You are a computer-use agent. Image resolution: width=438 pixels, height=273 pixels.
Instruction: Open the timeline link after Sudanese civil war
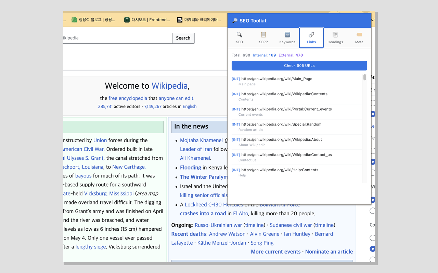pos(324,225)
